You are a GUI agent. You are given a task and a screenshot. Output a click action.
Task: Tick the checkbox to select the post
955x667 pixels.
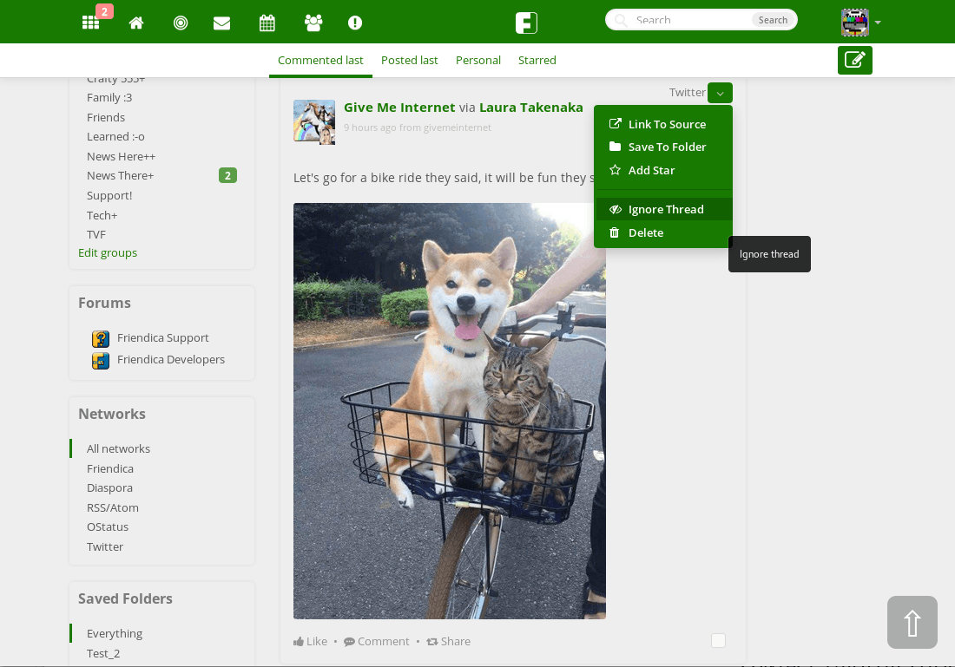coord(718,640)
